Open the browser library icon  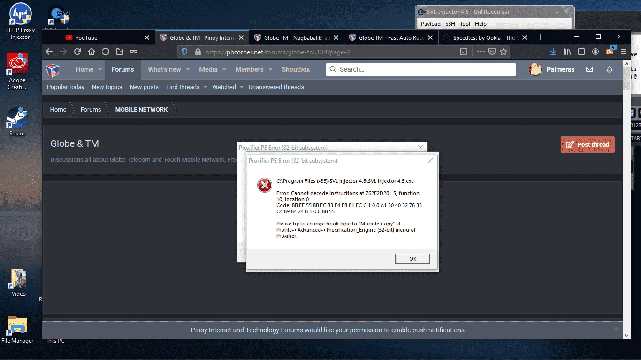tap(567, 52)
